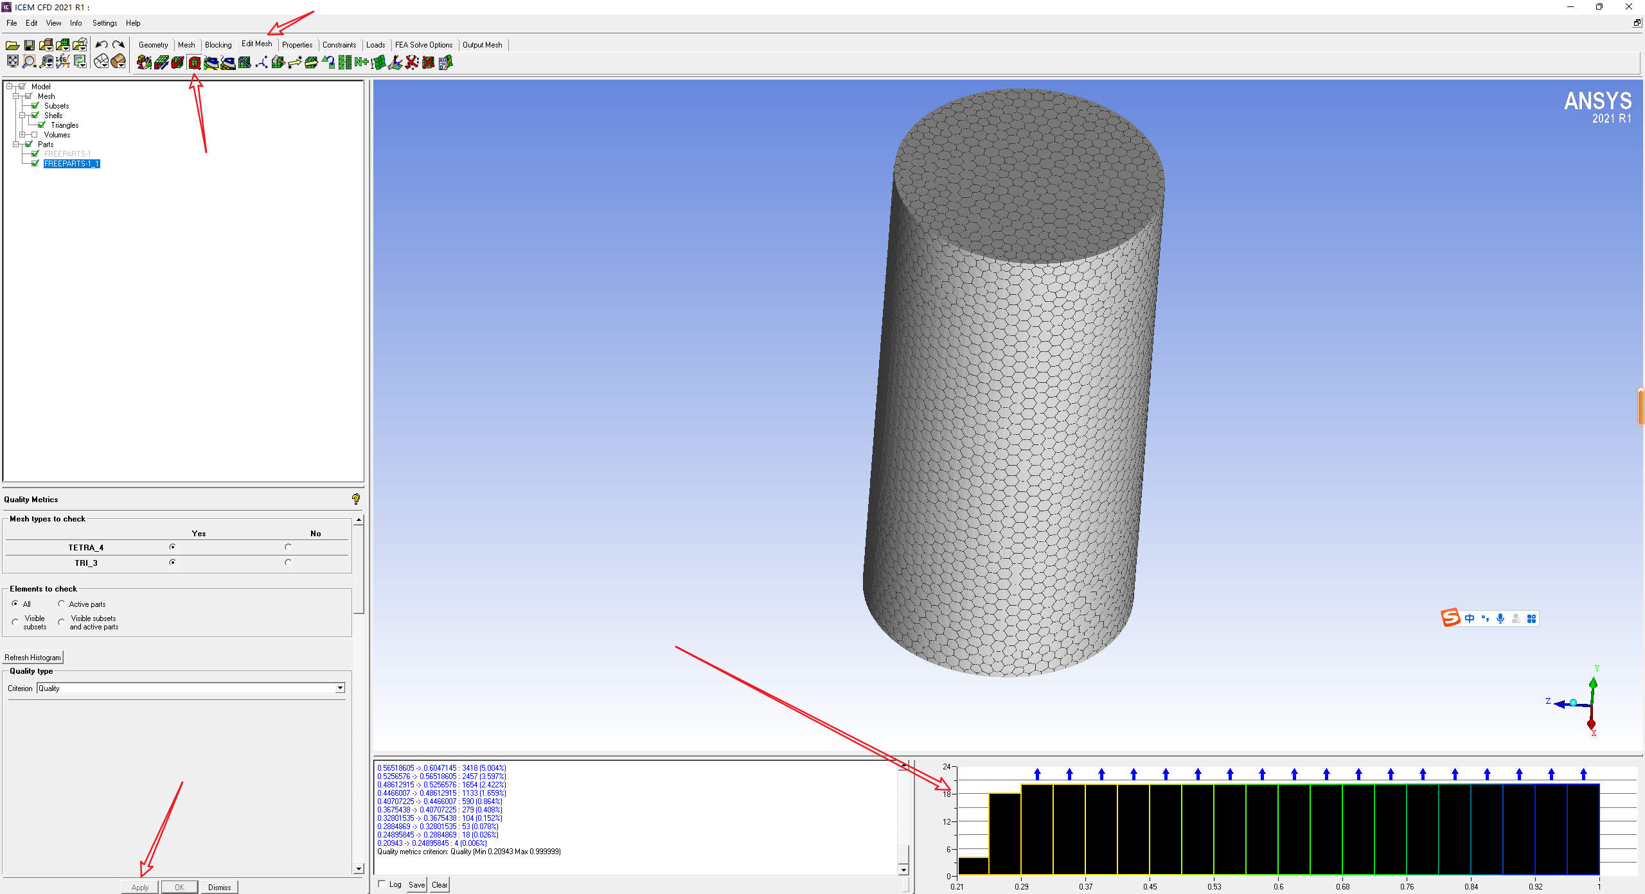The height and width of the screenshot is (894, 1645).
Task: Uncheck Triangles in the model tree
Action: pos(42,125)
